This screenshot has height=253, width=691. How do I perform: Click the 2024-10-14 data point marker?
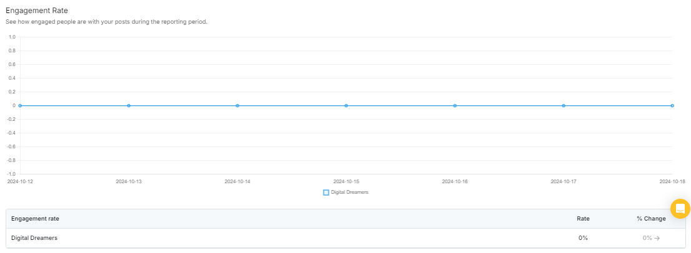pyautogui.click(x=237, y=106)
